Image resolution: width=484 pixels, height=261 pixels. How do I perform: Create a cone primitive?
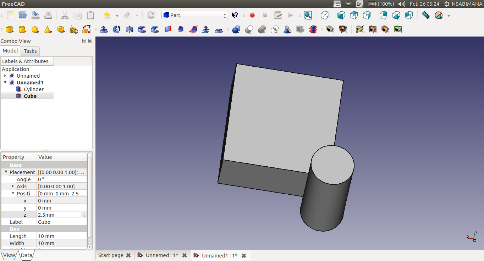[x=48, y=29]
